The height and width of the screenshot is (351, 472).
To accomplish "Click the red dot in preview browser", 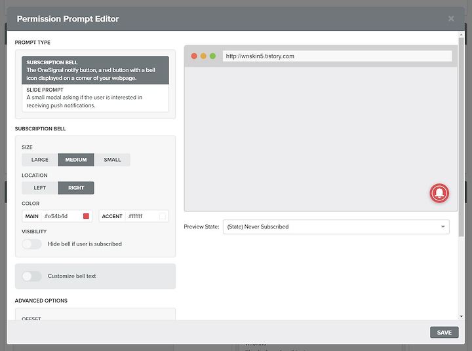I will click(194, 56).
